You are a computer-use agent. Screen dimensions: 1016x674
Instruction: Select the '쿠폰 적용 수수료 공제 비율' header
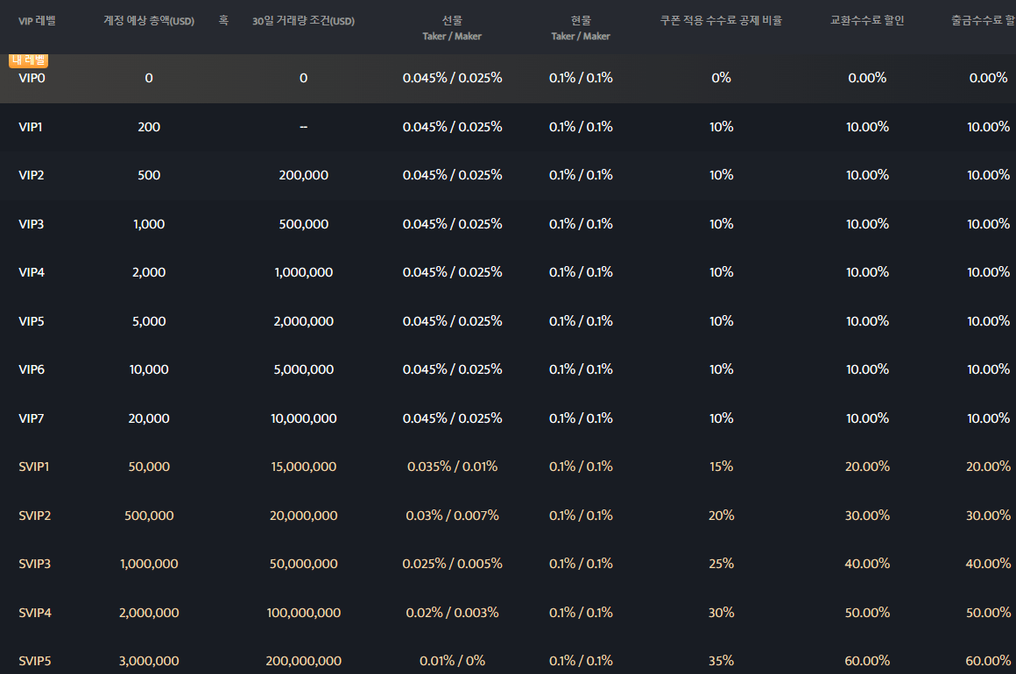[721, 20]
